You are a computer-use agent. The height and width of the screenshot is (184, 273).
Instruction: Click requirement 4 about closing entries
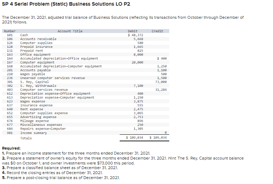click(52, 173)
